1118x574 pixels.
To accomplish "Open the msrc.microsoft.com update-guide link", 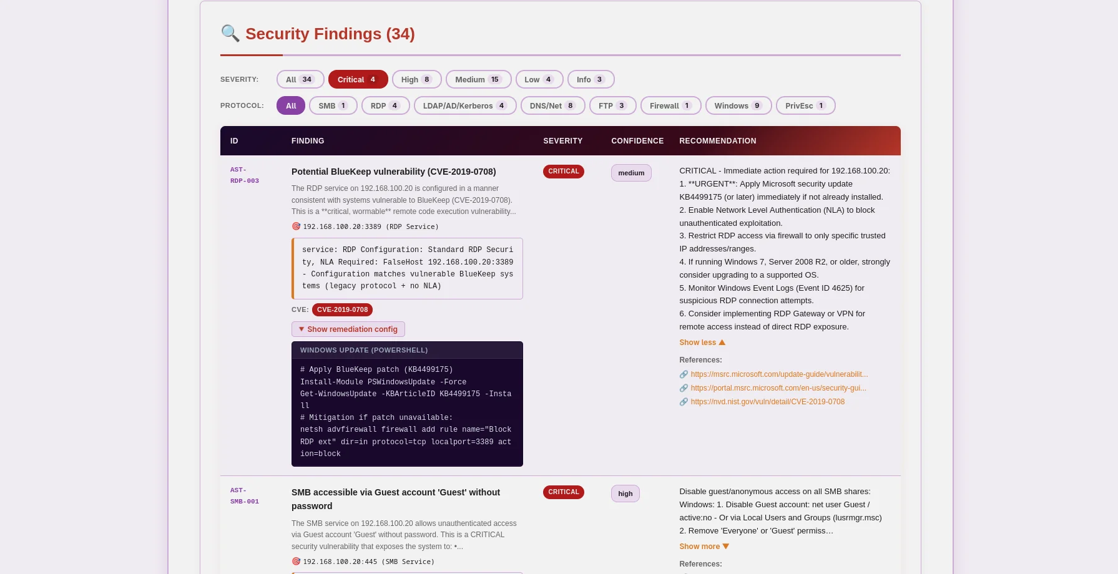I will [779, 374].
